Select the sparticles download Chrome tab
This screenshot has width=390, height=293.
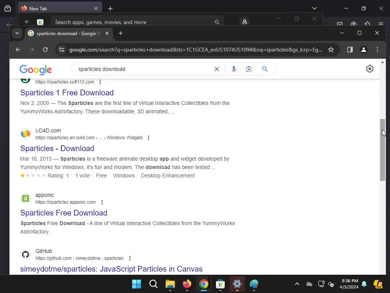69,34
